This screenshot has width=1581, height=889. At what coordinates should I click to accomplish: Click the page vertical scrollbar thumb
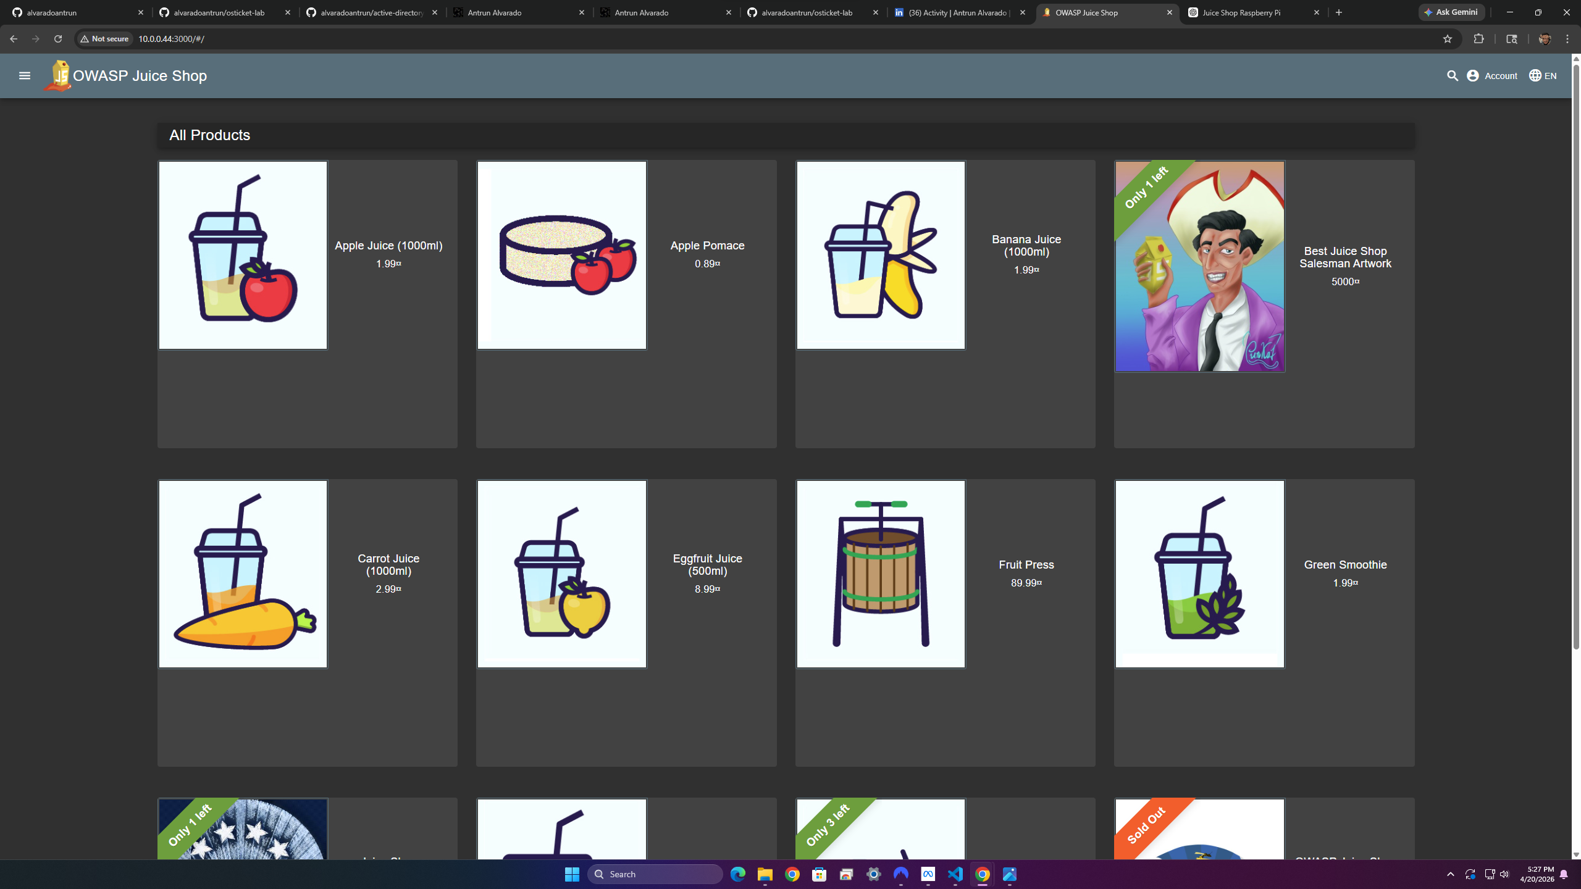pos(1576,356)
